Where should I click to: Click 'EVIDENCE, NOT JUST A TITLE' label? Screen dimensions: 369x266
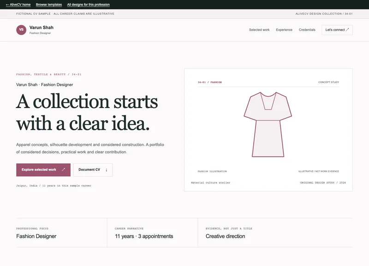tap(229, 229)
